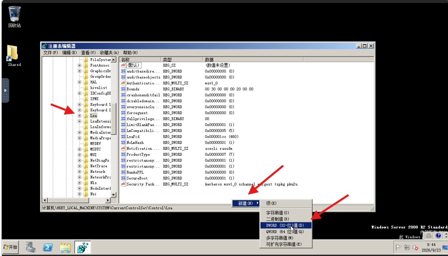Click the icon beside the crashonauditfail value
Image resolution: width=448 pixels, height=256 pixels.
tap(123, 95)
